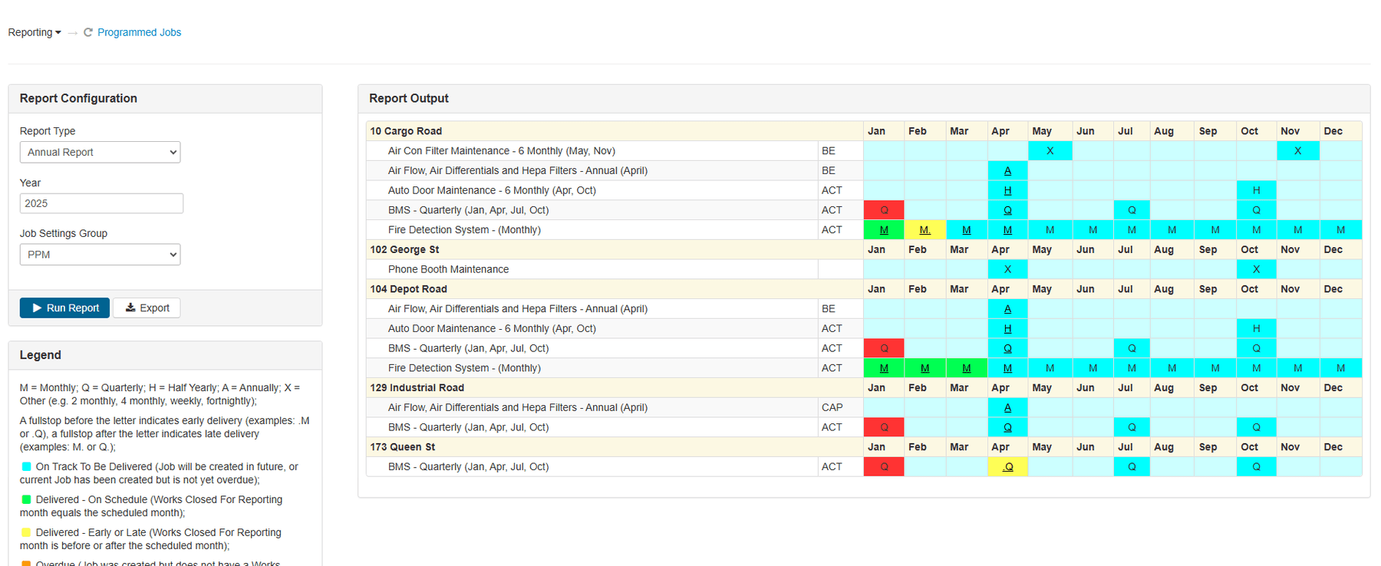1381x566 pixels.
Task: Click the Run Report button
Action: coord(64,308)
